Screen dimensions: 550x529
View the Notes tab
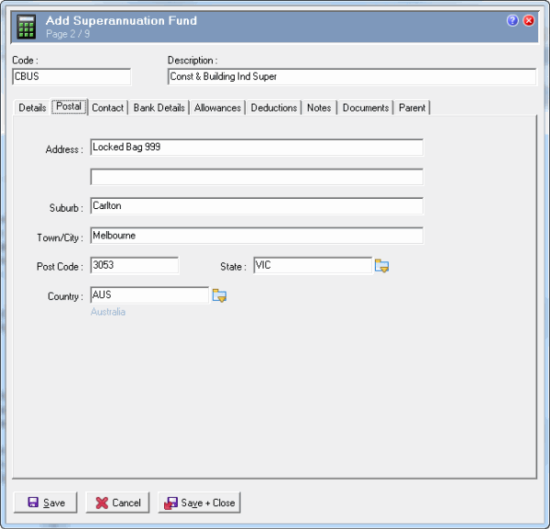[319, 108]
